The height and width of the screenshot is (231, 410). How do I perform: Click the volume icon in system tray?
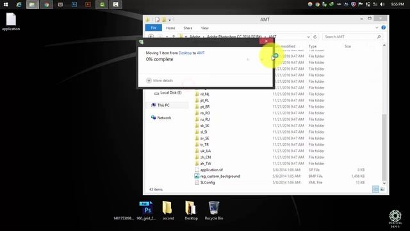click(x=382, y=4)
